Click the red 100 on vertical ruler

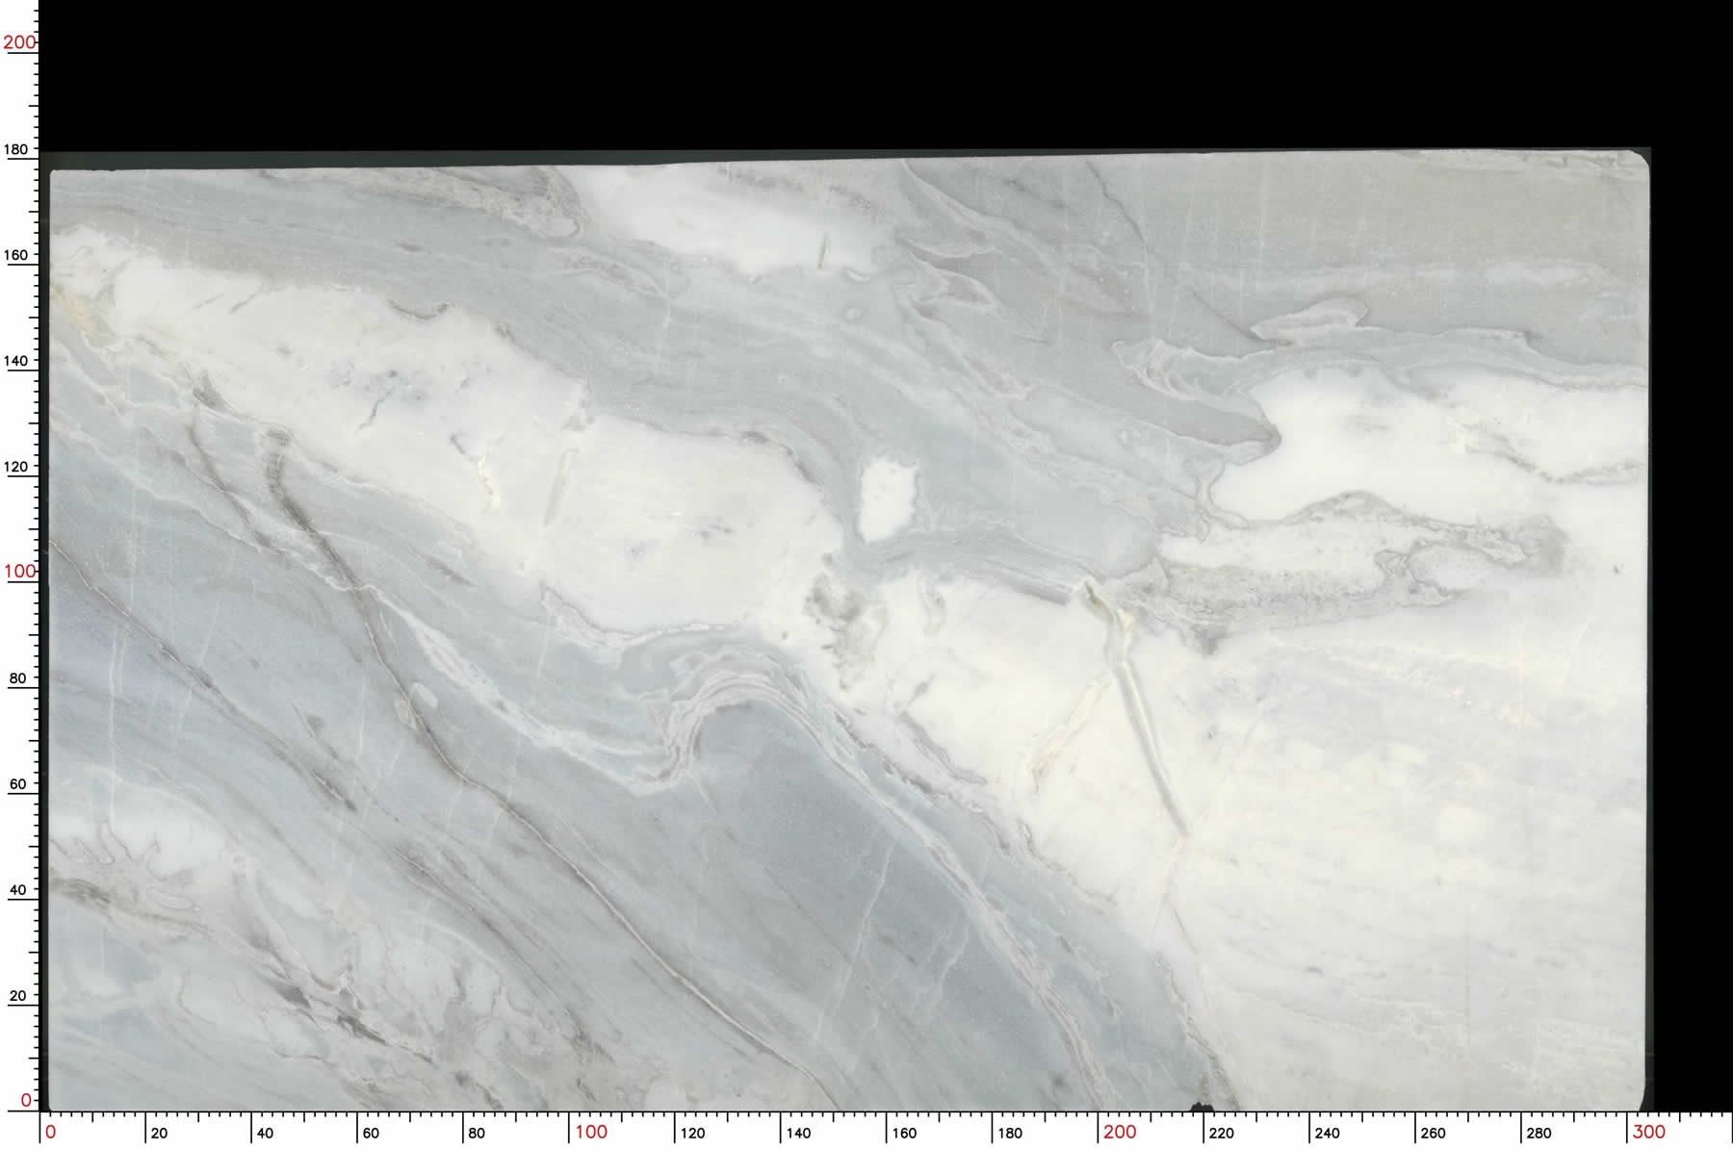18,572
